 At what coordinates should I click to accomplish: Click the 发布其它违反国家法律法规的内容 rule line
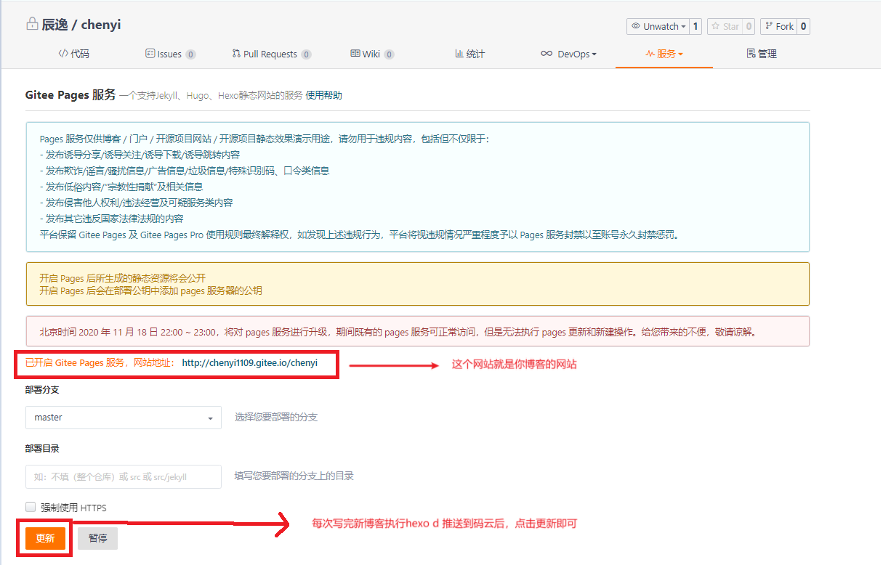click(112, 219)
